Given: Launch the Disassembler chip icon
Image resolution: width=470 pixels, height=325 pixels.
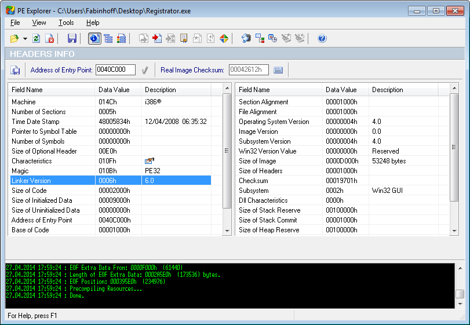Looking at the screenshot, I should [246, 38].
